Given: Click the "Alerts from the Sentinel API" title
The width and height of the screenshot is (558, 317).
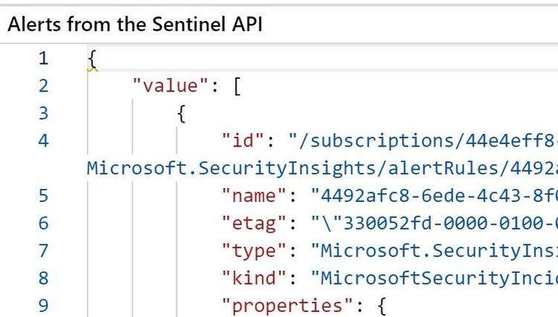Looking at the screenshot, I should (x=135, y=25).
